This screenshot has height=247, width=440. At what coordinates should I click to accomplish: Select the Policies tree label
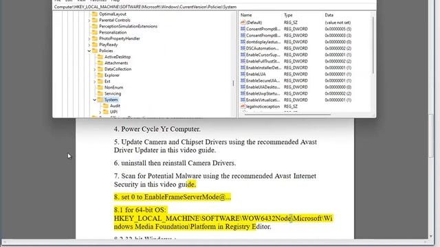(106, 51)
